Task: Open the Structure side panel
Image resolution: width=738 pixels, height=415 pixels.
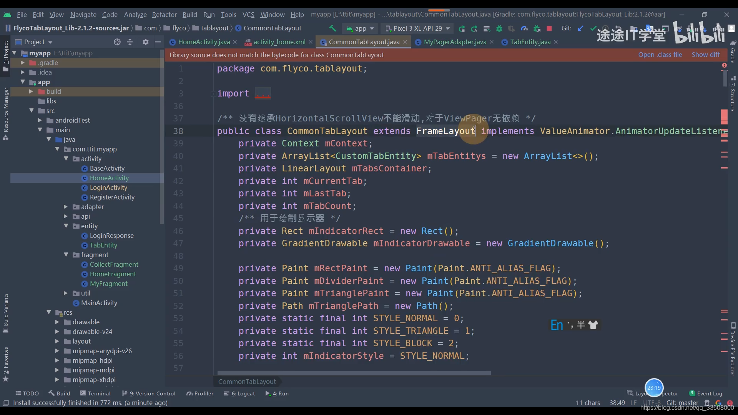Action: [733, 93]
